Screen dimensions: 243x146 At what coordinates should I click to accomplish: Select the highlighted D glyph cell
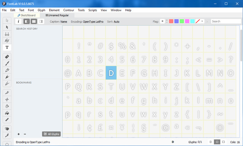(x=111, y=73)
